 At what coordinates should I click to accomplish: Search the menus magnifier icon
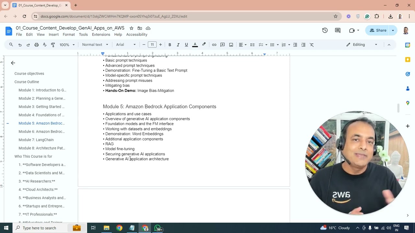[x=11, y=45]
